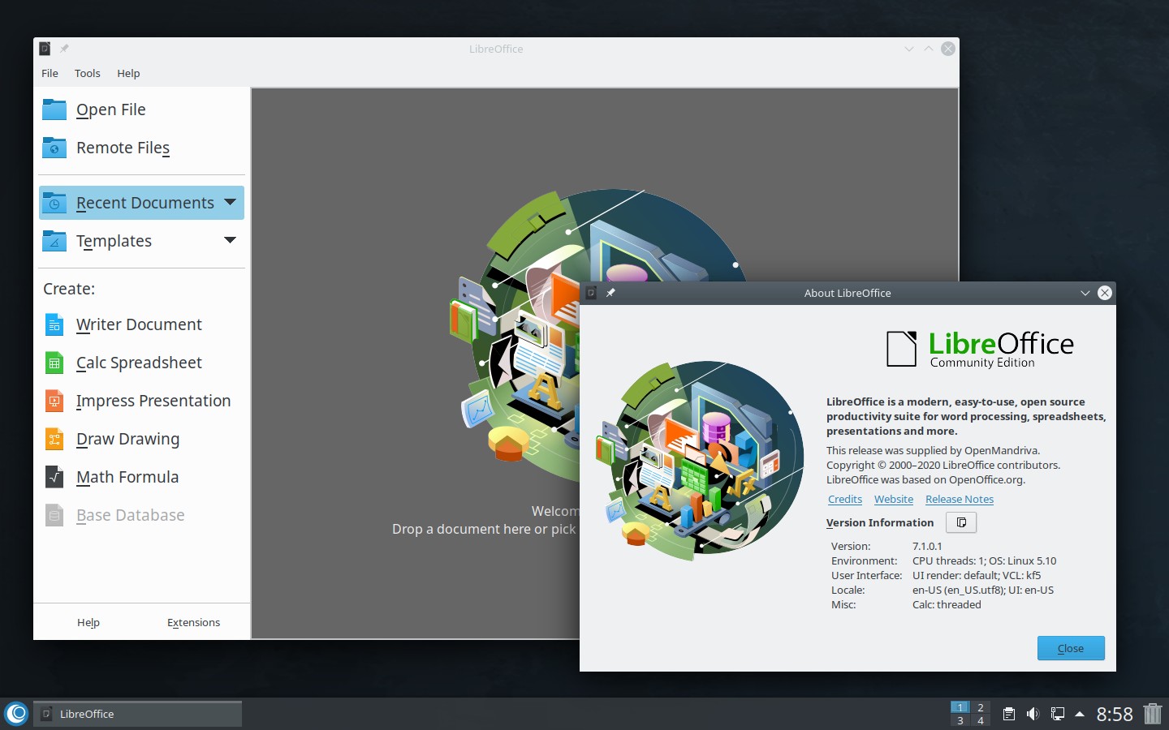The width and height of the screenshot is (1169, 730).
Task: Click the Templates folder icon
Action: [x=54, y=240]
